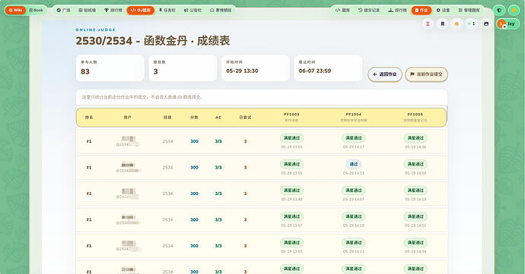Image resolution: width=525 pixels, height=274 pixels.
Task: Open the headphone-icon menu item
Action: pos(221,10)
